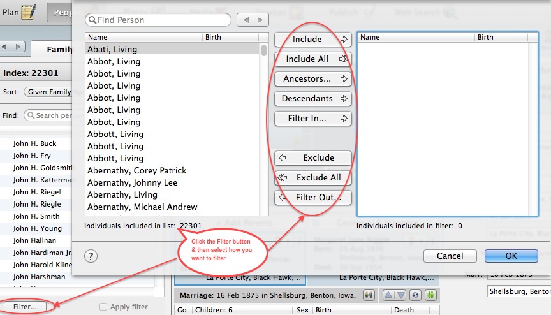
Task: Select John H. Smith in index
Action: point(36,216)
